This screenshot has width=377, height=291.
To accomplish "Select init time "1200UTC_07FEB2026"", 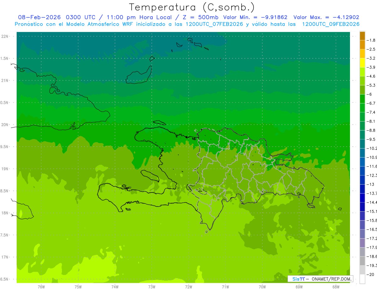I will click(214, 24).
